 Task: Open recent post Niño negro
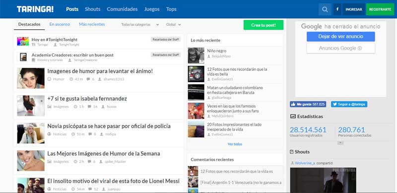[217, 51]
